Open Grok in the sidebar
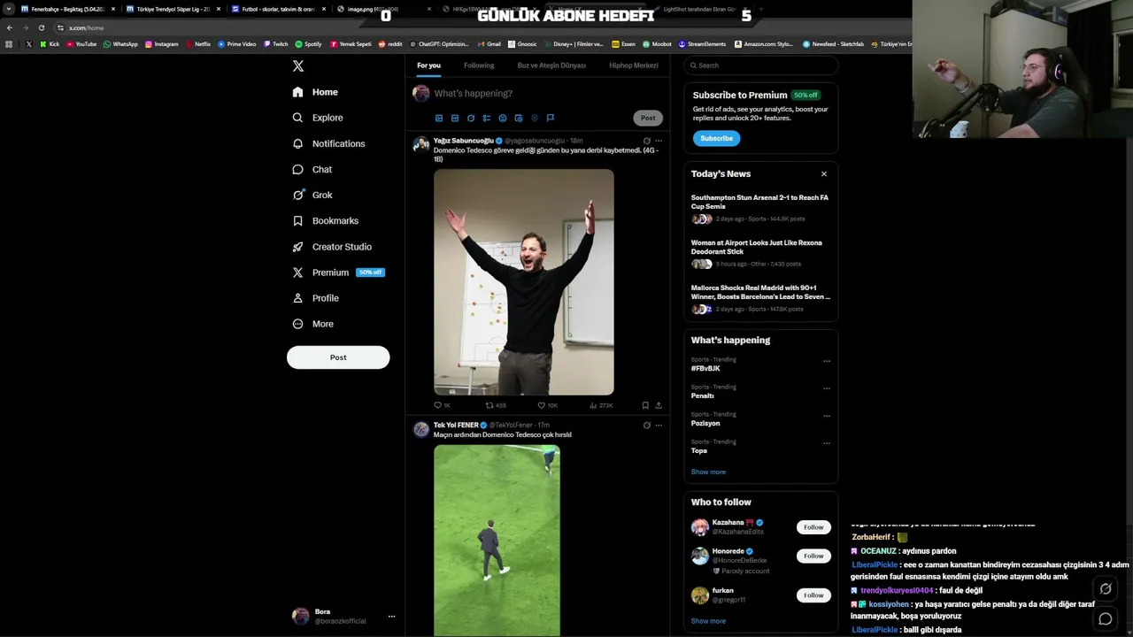 point(312,195)
